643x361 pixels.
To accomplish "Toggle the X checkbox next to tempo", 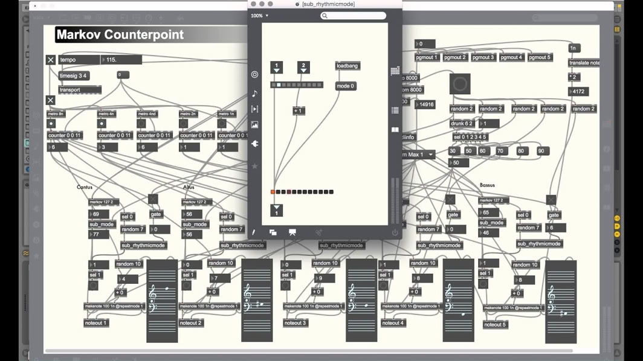I will pyautogui.click(x=51, y=60).
